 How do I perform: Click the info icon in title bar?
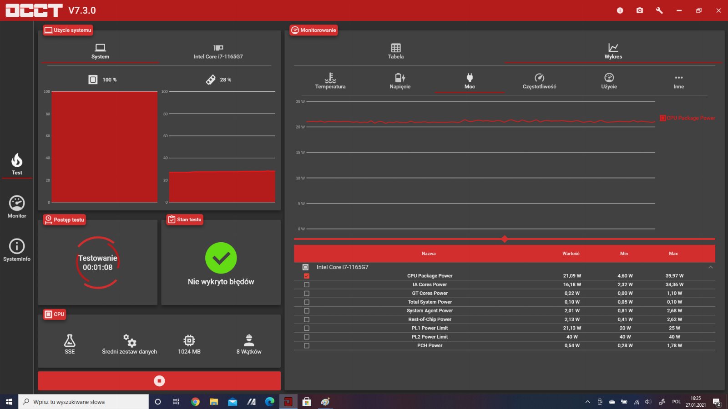click(620, 10)
